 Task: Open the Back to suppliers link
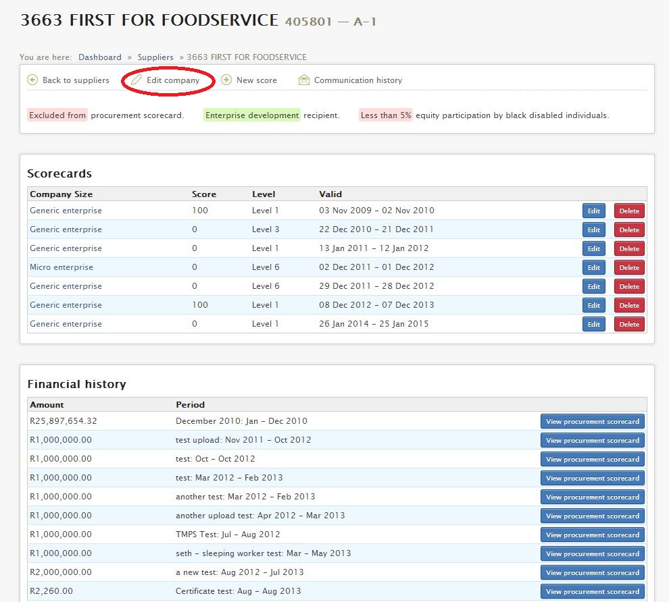click(x=76, y=80)
